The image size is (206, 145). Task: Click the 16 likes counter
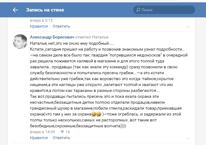tap(68, 132)
